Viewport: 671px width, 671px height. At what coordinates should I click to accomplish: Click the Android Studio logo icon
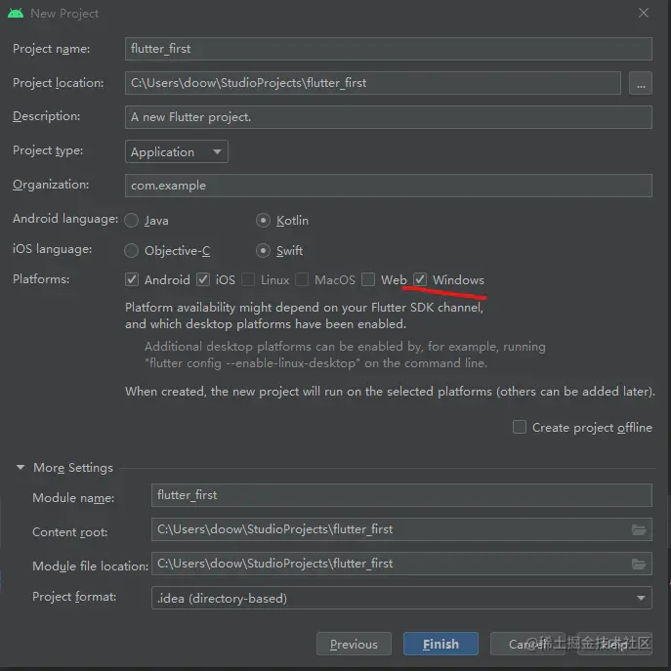pos(16,14)
